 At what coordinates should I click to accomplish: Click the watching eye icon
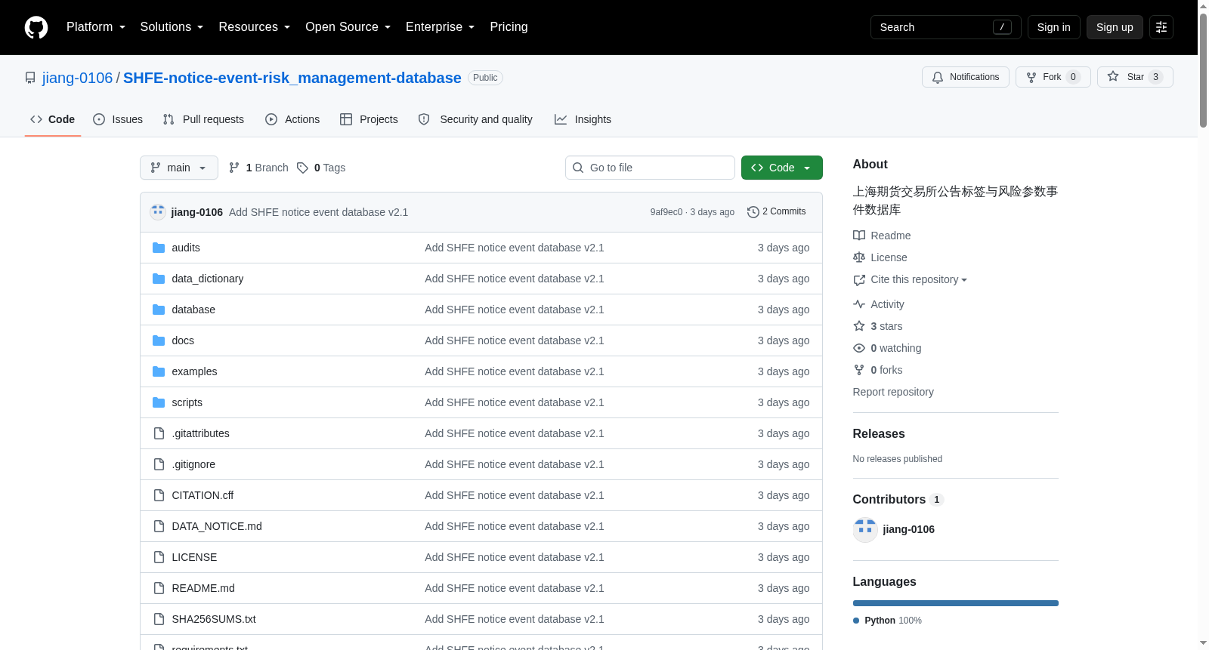pyautogui.click(x=859, y=348)
